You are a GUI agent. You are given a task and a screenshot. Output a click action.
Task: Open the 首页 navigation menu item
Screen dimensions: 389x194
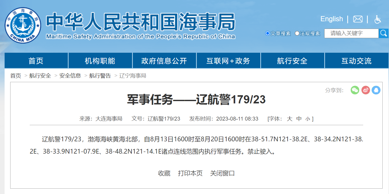[36, 61]
